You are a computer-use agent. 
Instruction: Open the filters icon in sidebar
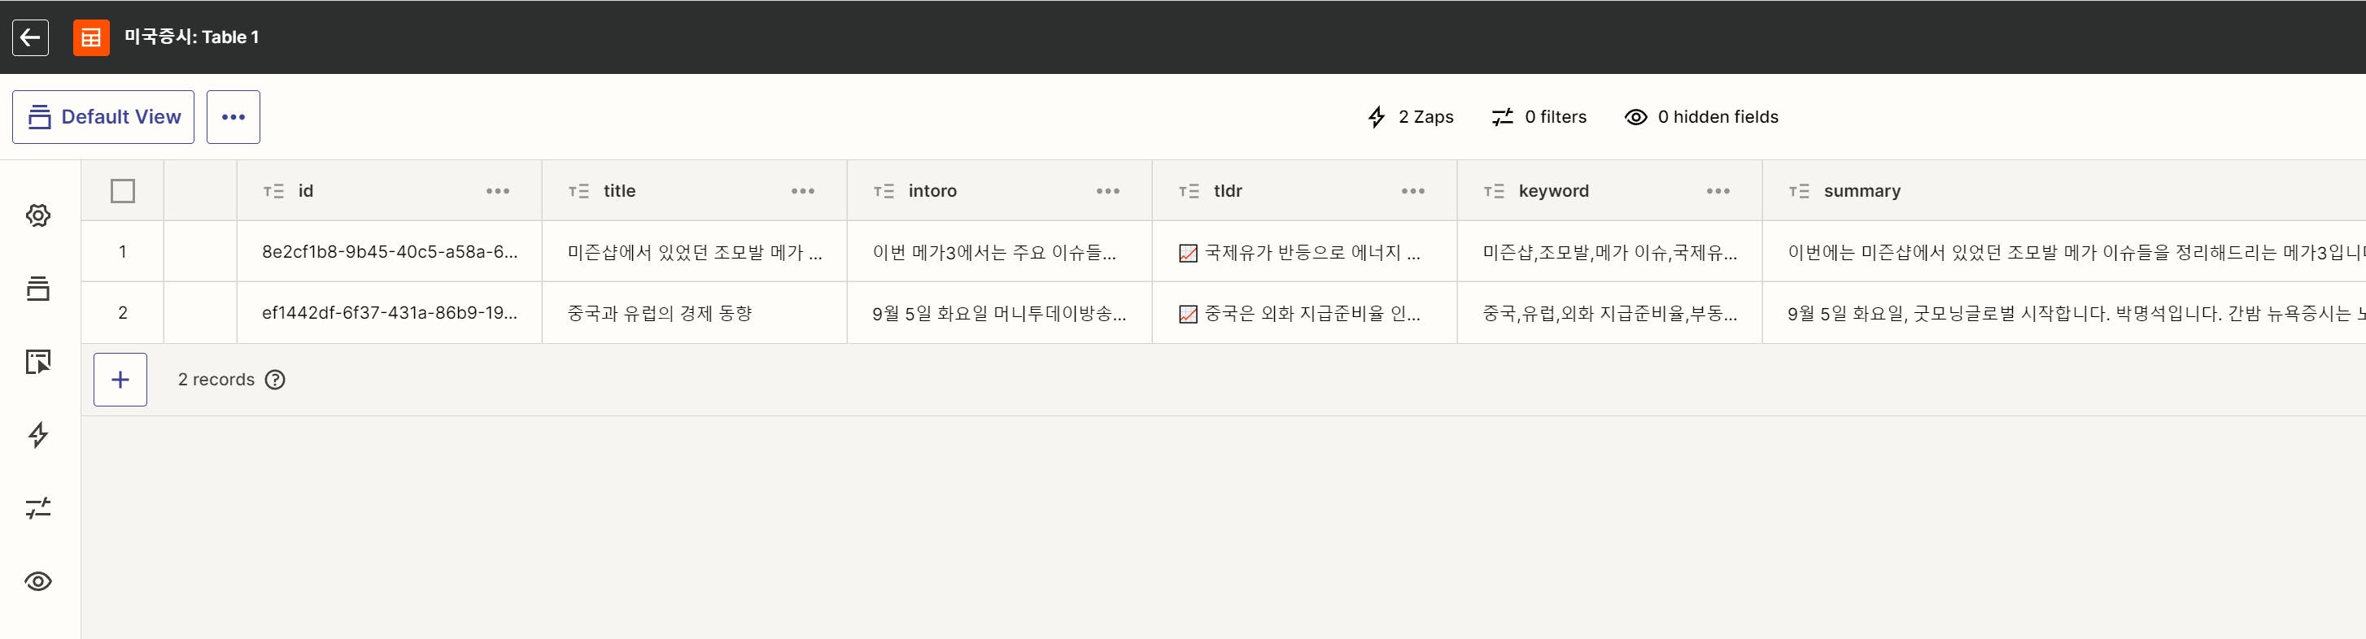coord(37,508)
